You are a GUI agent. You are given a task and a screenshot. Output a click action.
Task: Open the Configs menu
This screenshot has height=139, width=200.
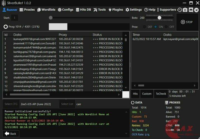tap(66, 10)
